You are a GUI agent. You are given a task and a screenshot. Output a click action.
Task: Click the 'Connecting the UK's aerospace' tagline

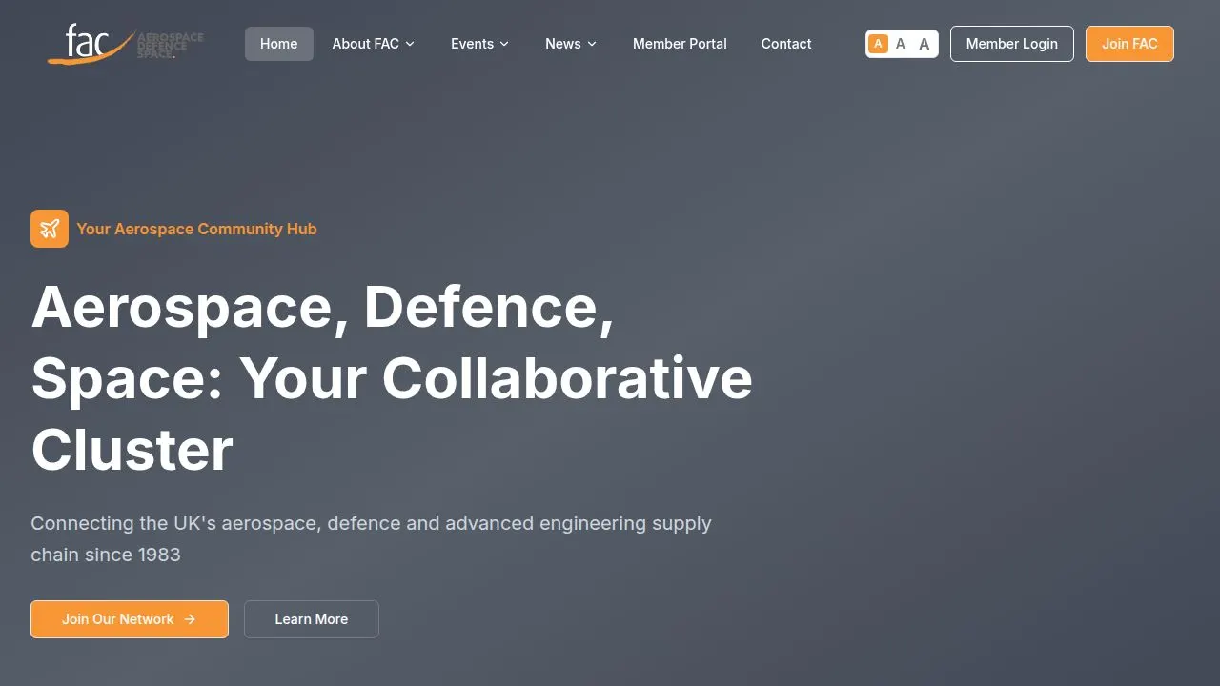[x=371, y=538]
